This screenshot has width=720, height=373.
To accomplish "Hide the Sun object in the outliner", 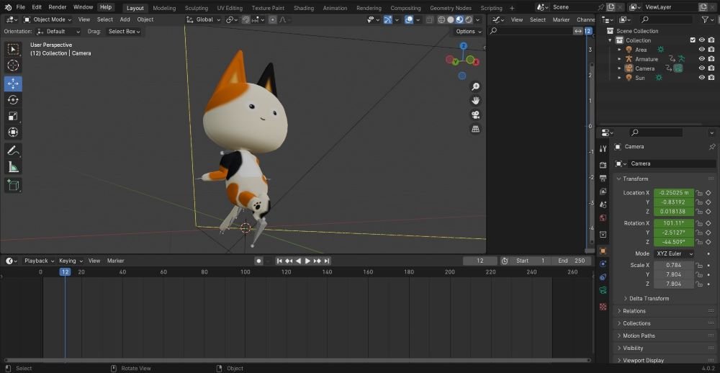I will (x=702, y=78).
